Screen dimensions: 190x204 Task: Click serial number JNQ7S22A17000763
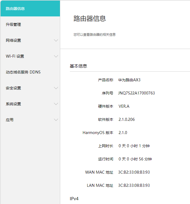137,93
